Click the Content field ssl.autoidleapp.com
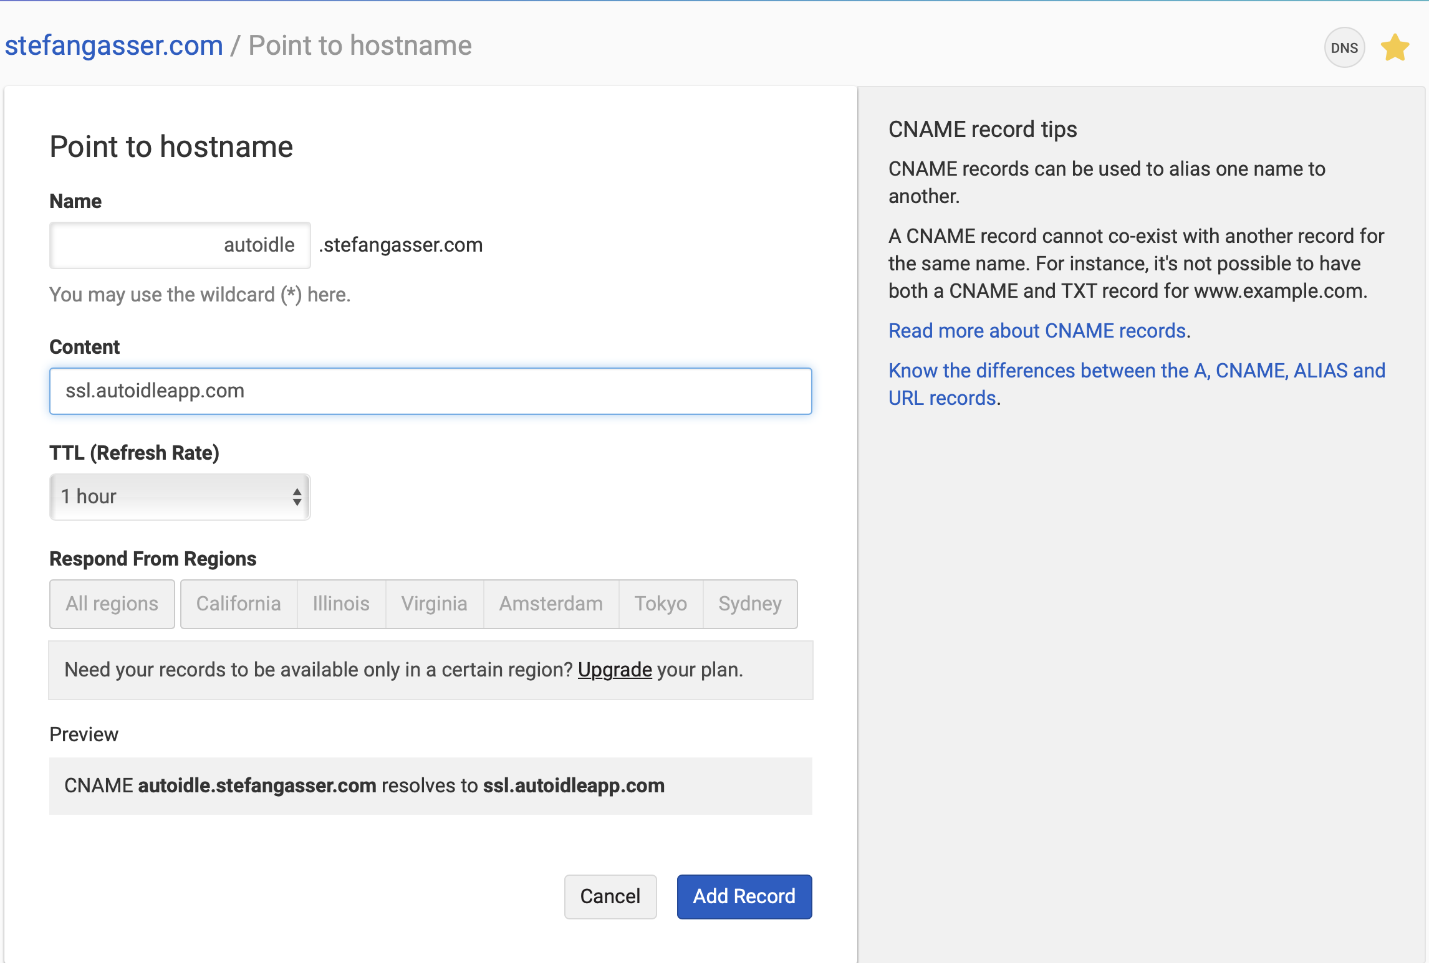The image size is (1429, 963). (430, 391)
